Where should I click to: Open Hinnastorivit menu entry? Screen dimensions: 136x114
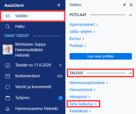[x=83, y=90]
